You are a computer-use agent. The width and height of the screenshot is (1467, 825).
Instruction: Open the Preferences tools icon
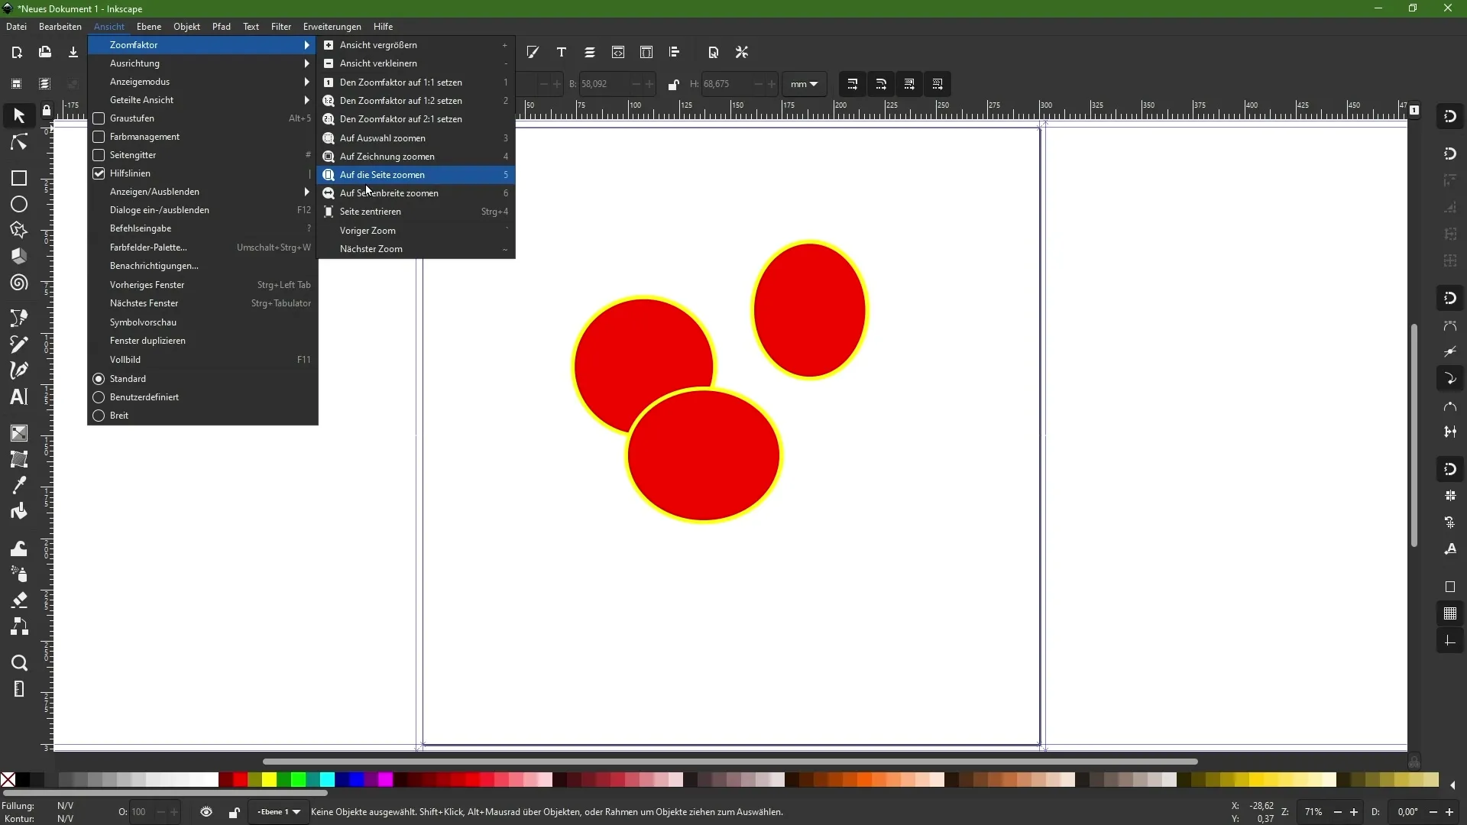(742, 53)
